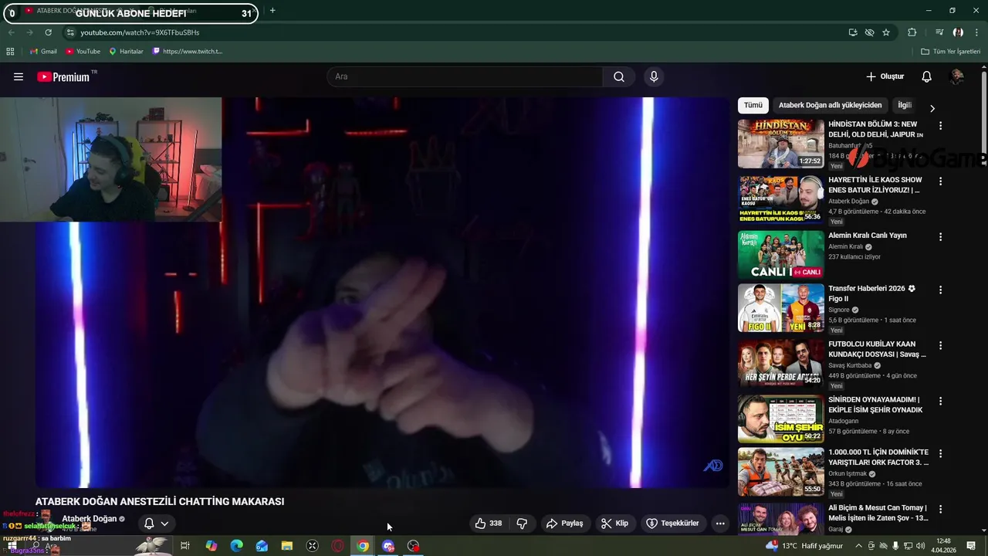Screen dimensions: 988x556
Task: Open the YouTube account avatar menu
Action: tap(957, 76)
